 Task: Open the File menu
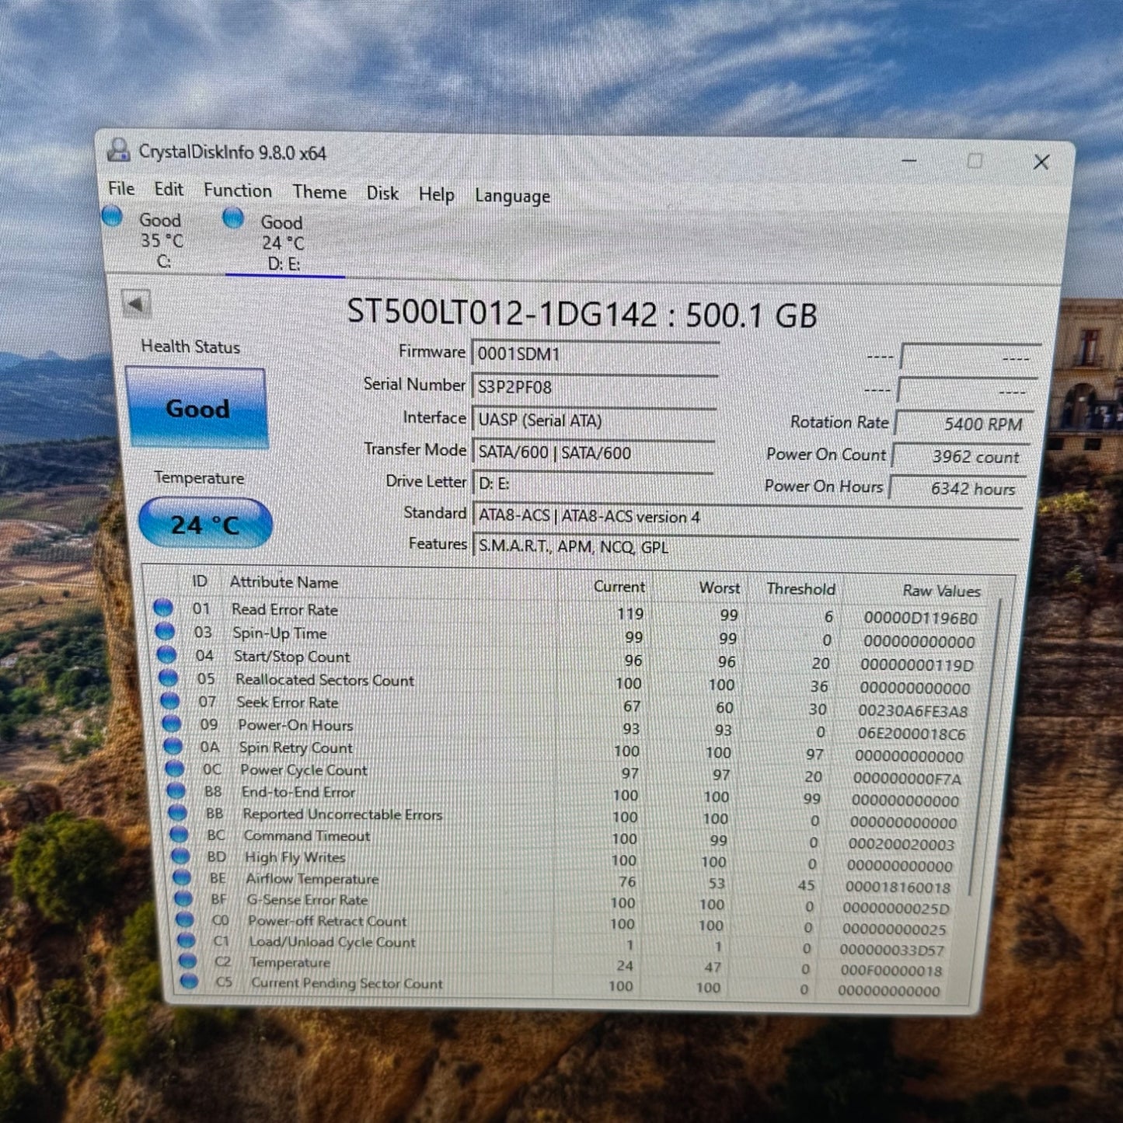click(121, 188)
